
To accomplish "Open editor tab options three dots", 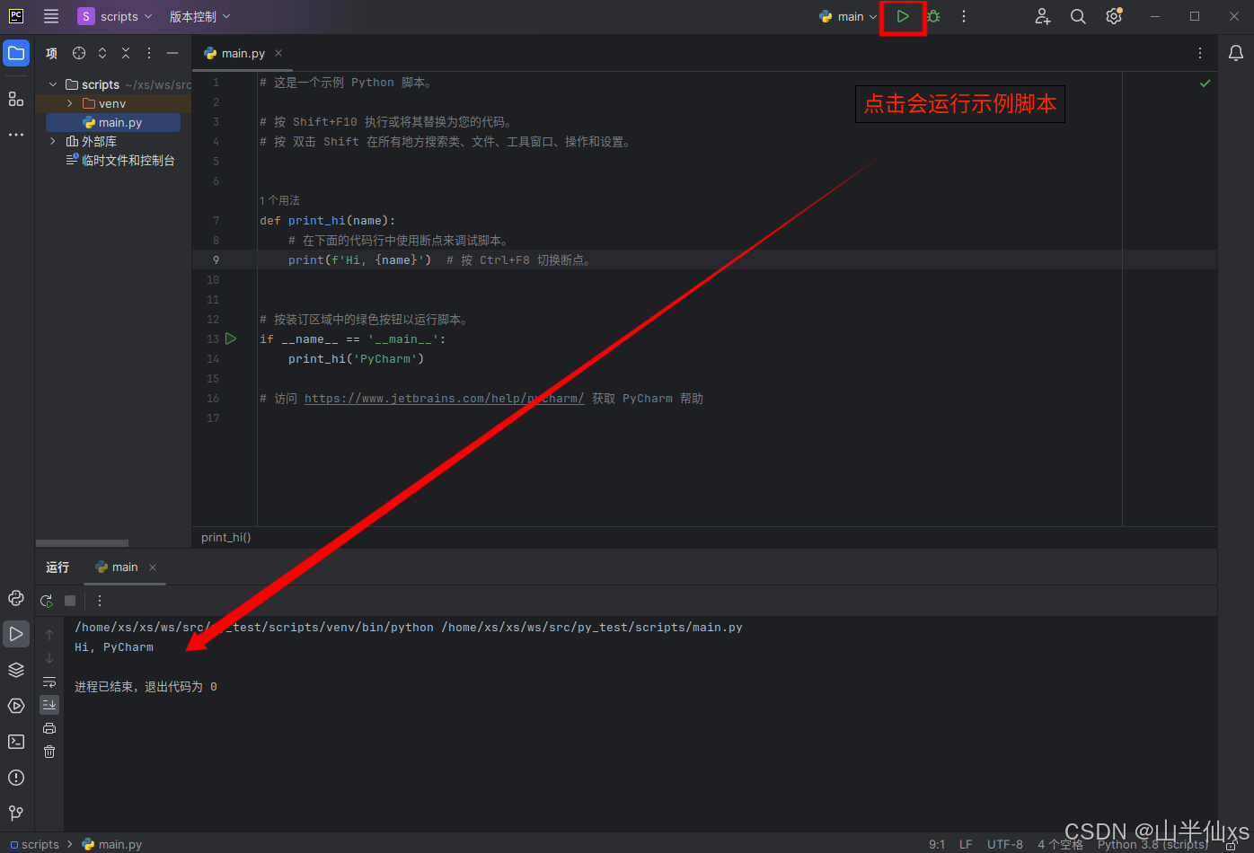I will click(x=1200, y=53).
